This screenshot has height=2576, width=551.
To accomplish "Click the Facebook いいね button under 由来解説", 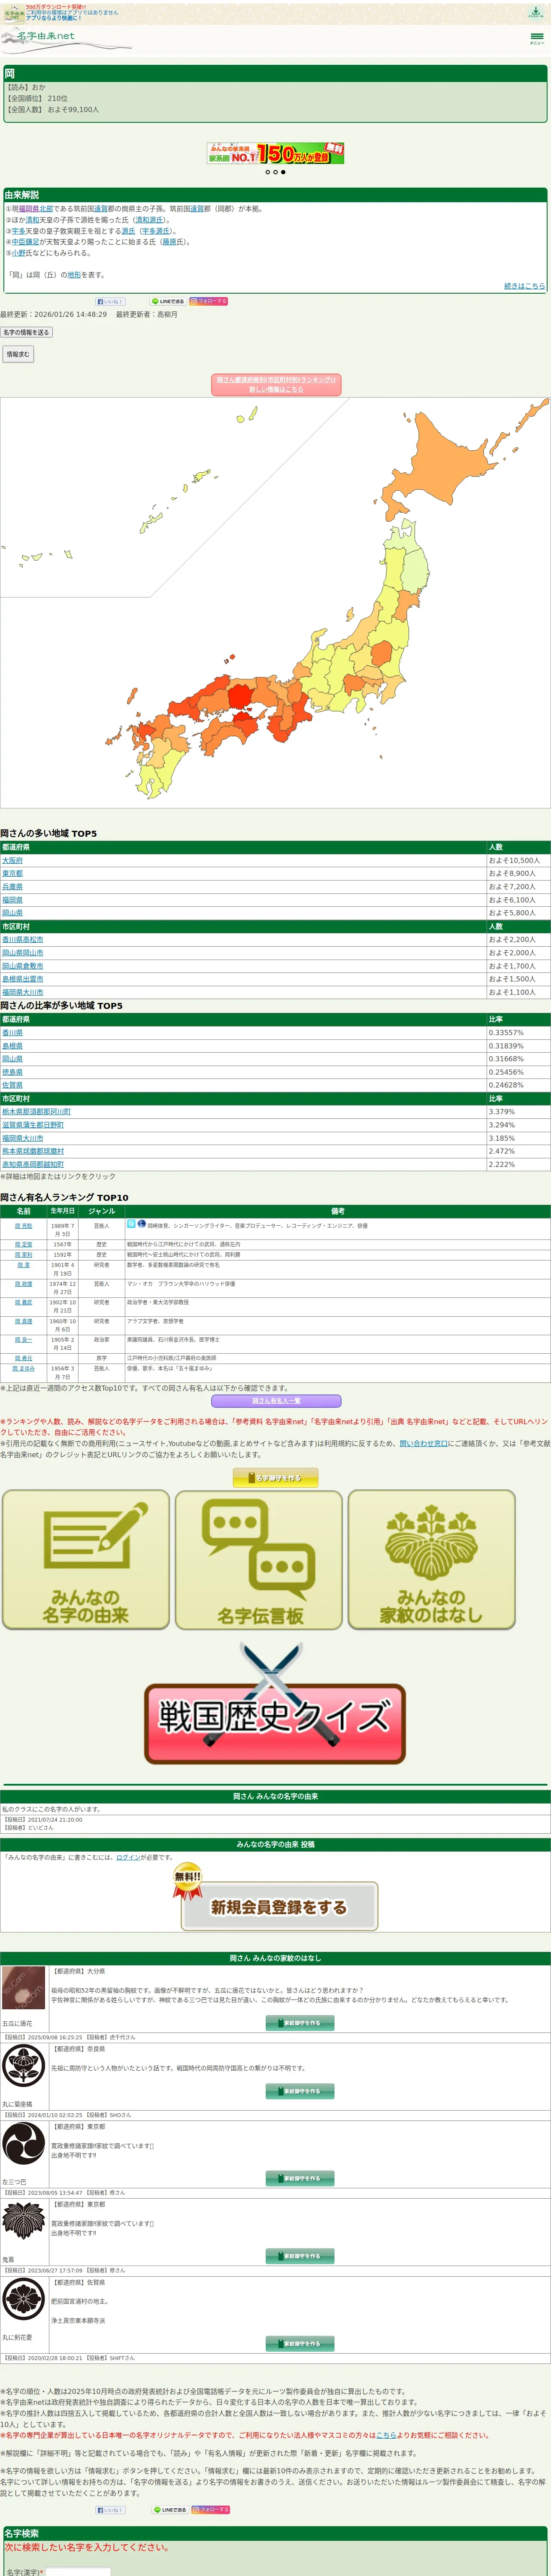I will pos(110,301).
